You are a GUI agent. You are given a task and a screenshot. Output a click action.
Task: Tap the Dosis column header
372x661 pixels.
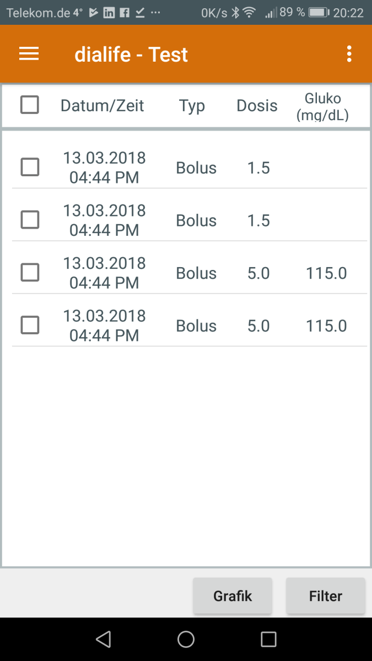tap(257, 106)
